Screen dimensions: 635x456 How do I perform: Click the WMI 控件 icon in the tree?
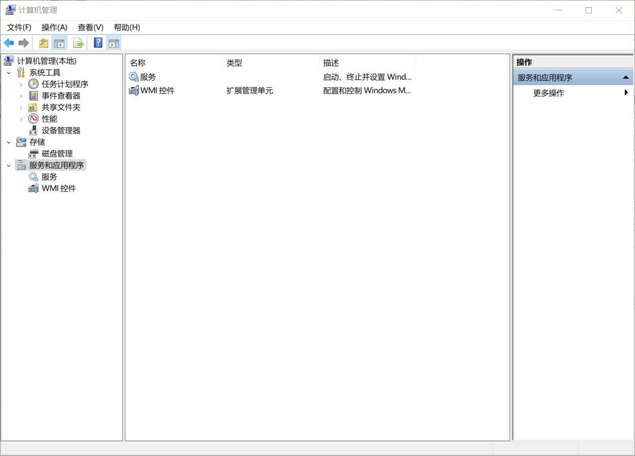[x=34, y=189]
